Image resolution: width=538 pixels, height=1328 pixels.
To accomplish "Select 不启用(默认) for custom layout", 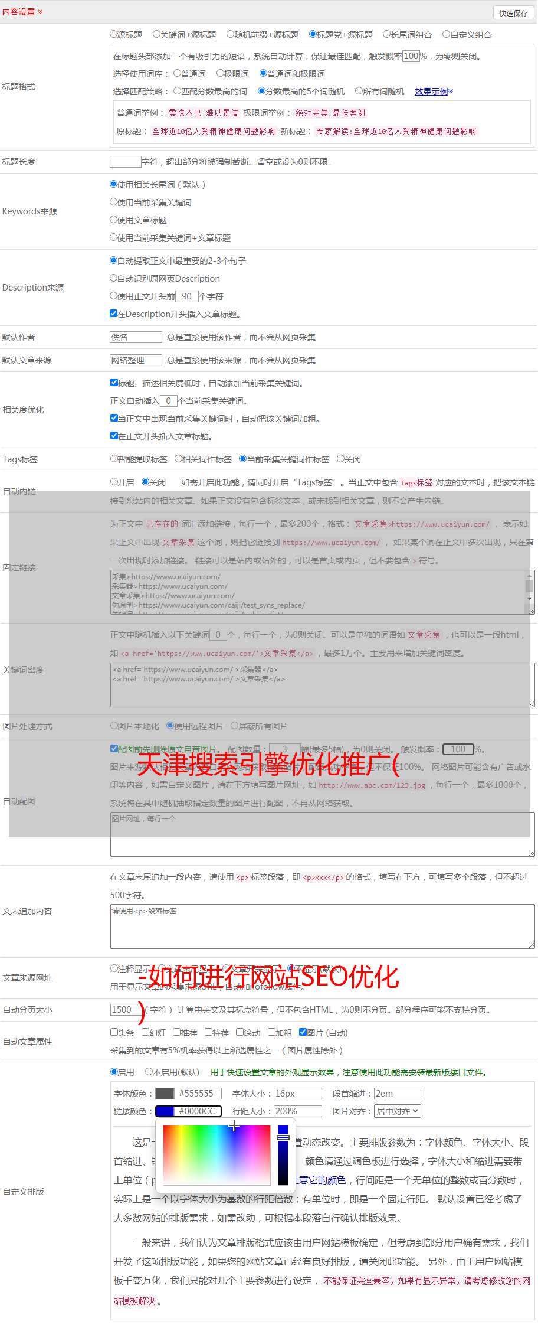I will pyautogui.click(x=149, y=1072).
